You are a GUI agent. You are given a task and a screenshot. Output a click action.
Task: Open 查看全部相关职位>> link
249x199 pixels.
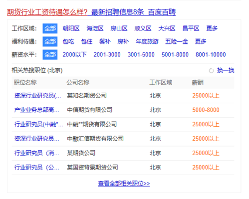[x=124, y=184]
